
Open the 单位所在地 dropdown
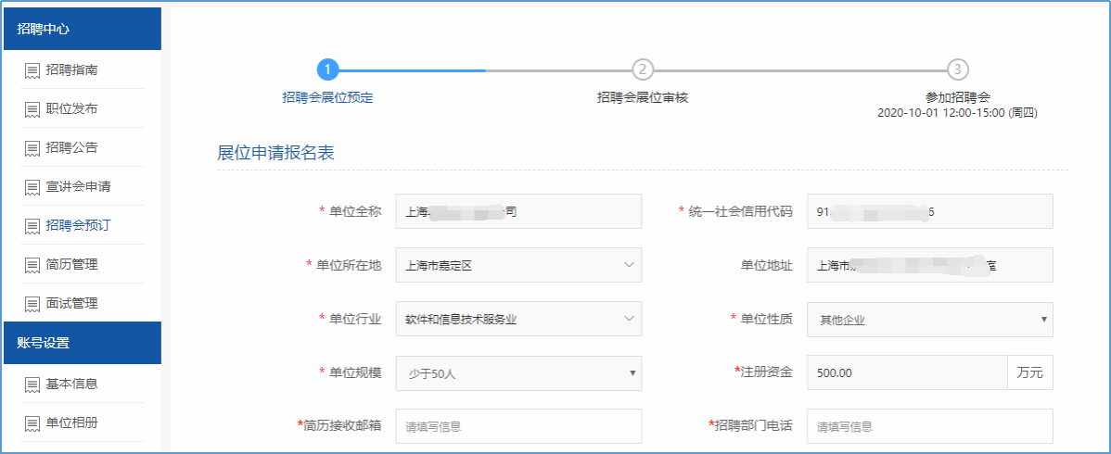pyautogui.click(x=518, y=265)
